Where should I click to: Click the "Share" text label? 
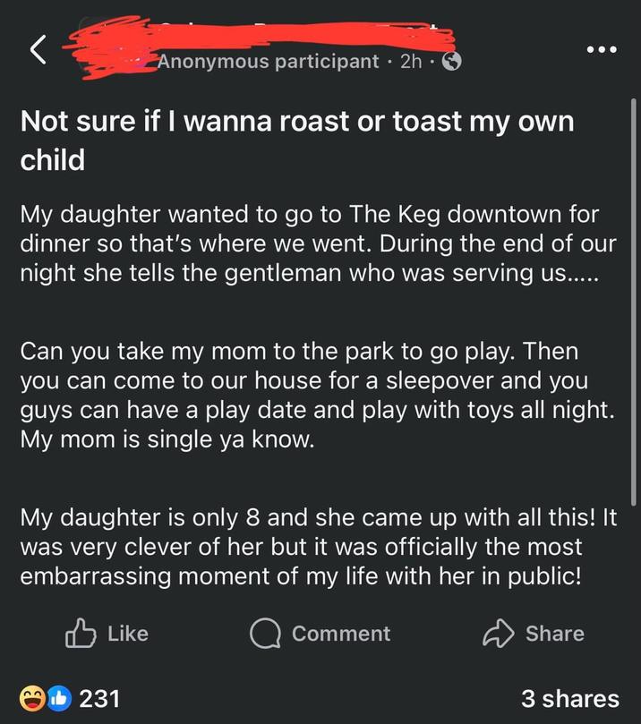coord(554,634)
